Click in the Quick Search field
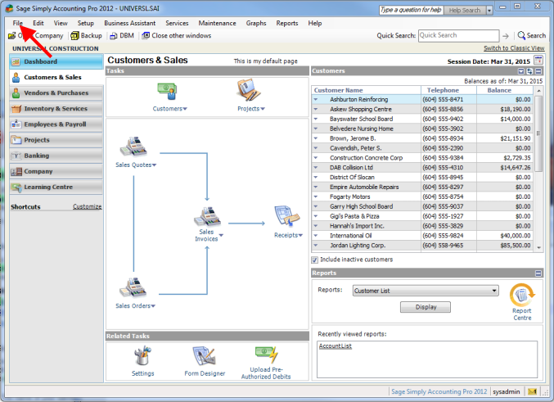Image resolution: width=554 pixels, height=402 pixels. coord(458,36)
